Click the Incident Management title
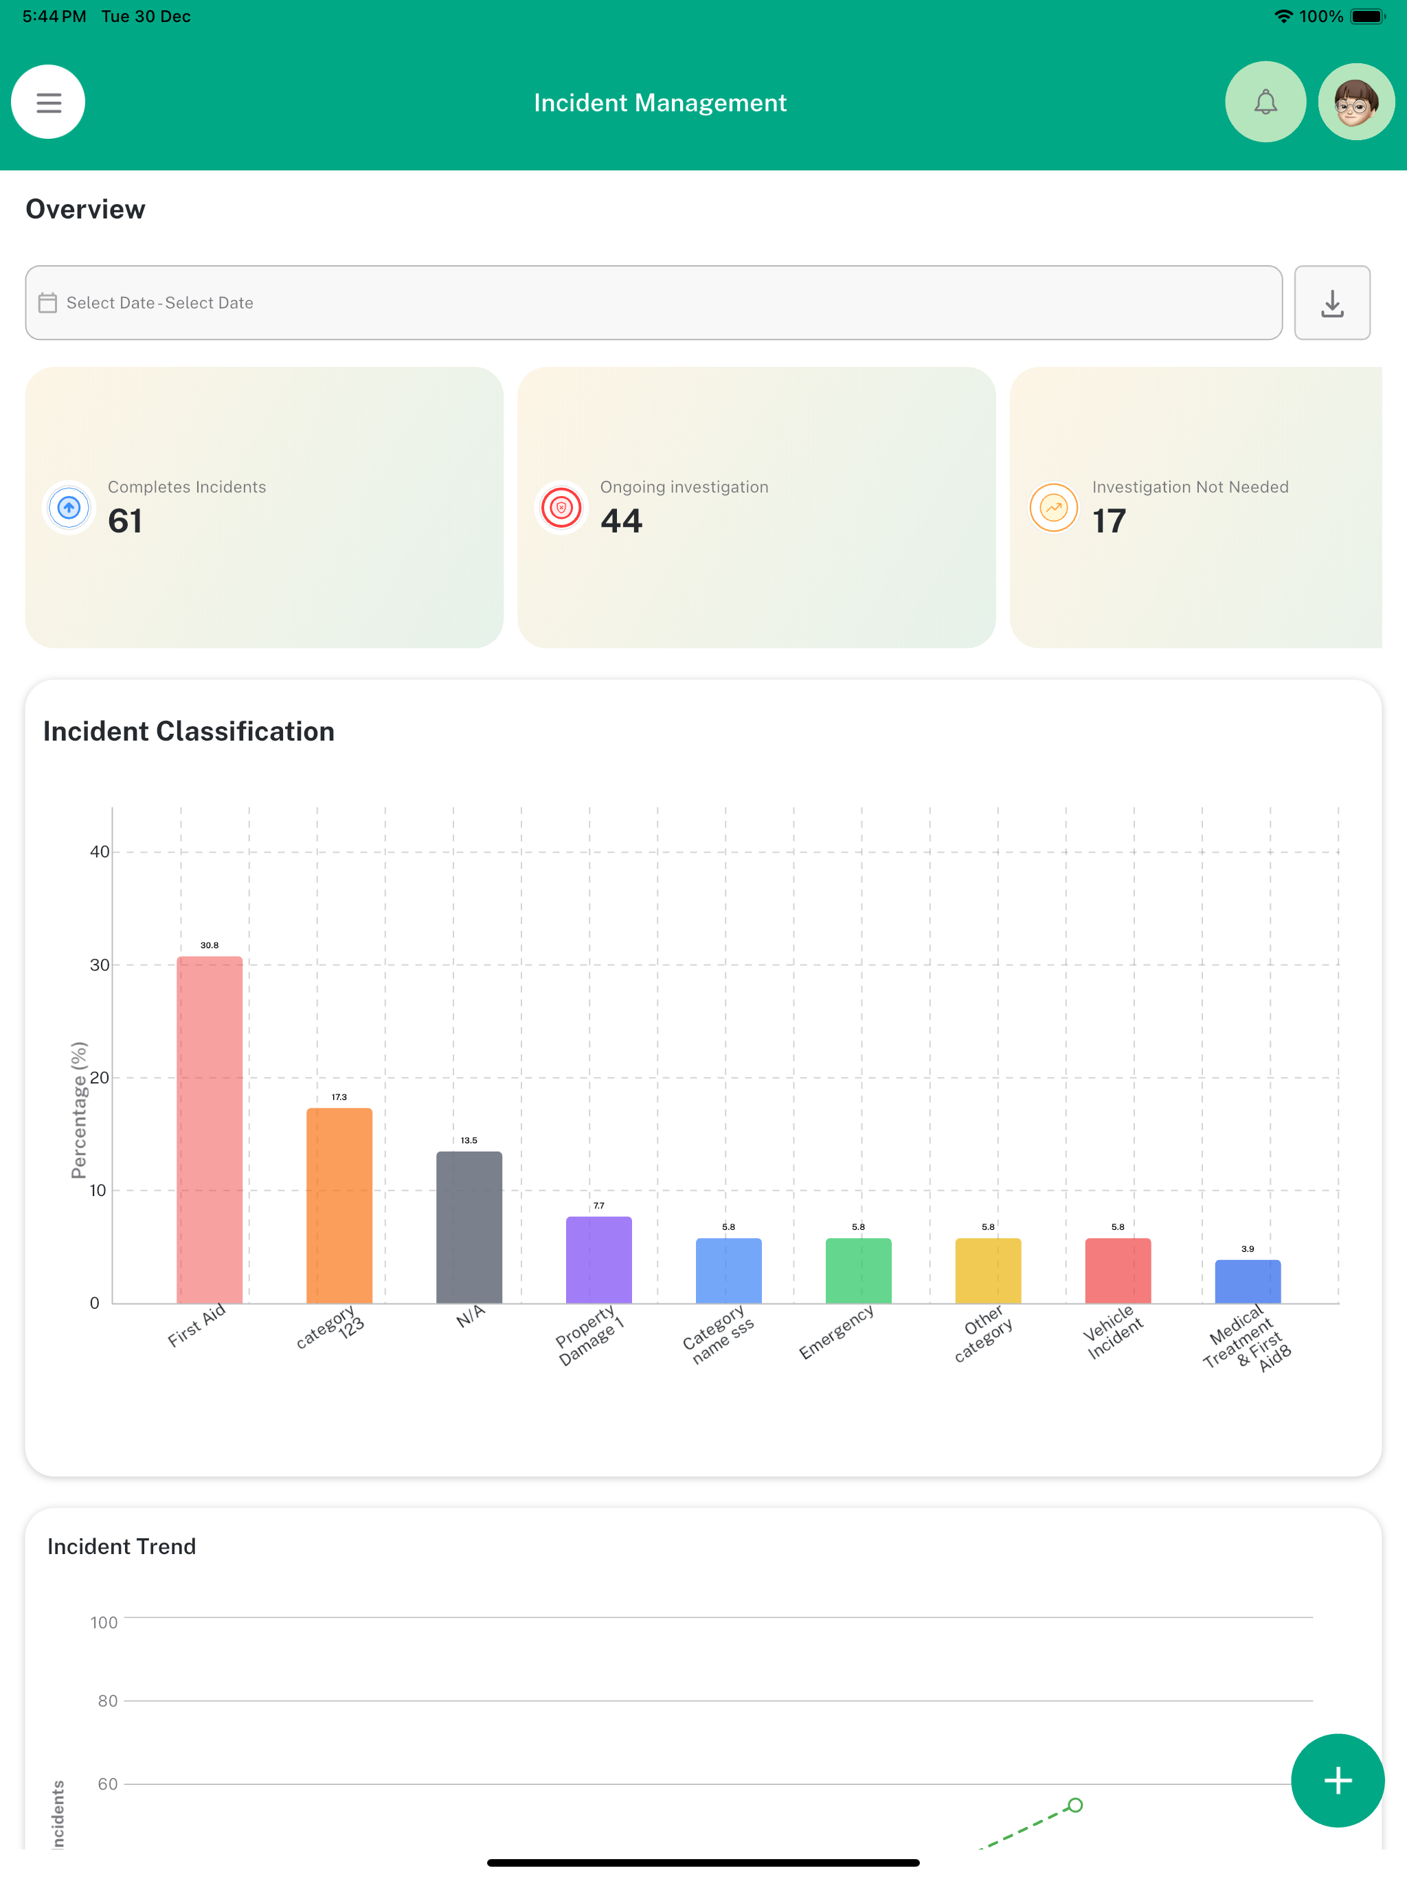 660,102
